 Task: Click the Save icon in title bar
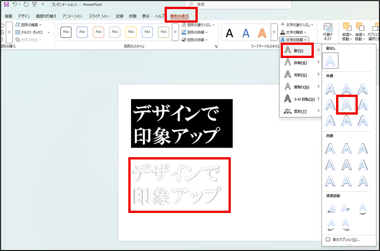[x=6, y=4]
